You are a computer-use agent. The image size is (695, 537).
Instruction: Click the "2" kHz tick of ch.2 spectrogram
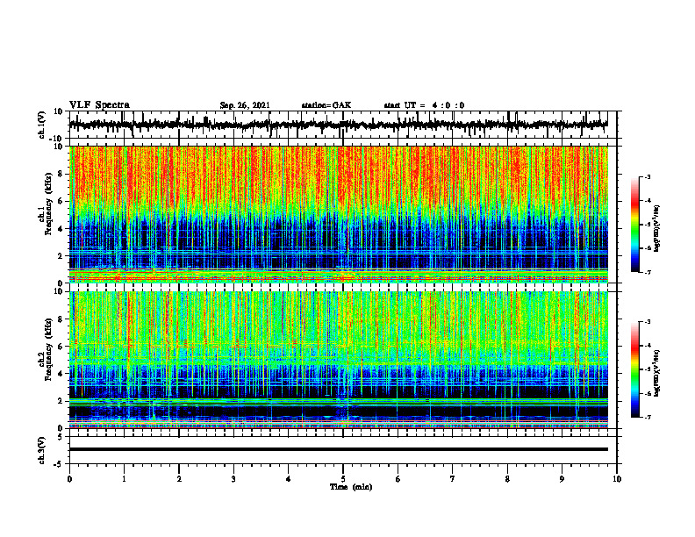tap(61, 401)
